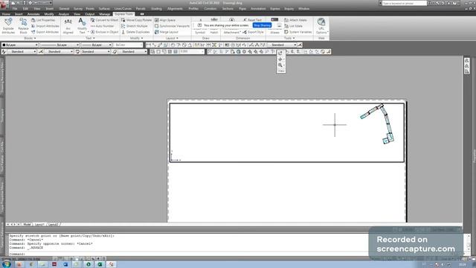Viewport: 476px width, 268px height.
Task: Click Synchronize Viewports
Action: point(172,26)
